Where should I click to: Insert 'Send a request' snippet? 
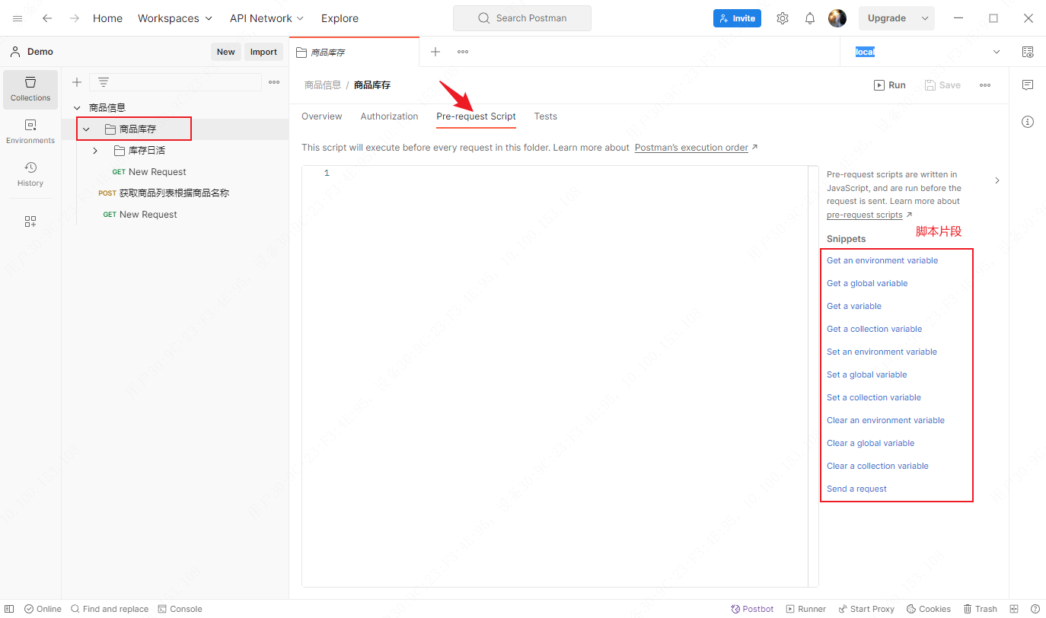click(x=856, y=489)
